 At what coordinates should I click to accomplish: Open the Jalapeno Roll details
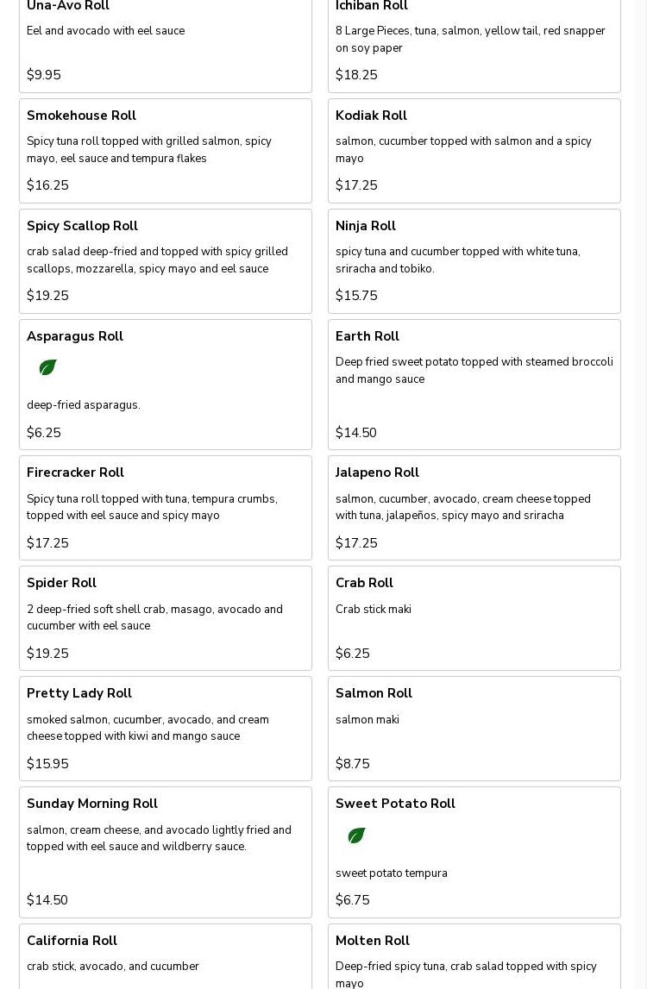(x=474, y=508)
